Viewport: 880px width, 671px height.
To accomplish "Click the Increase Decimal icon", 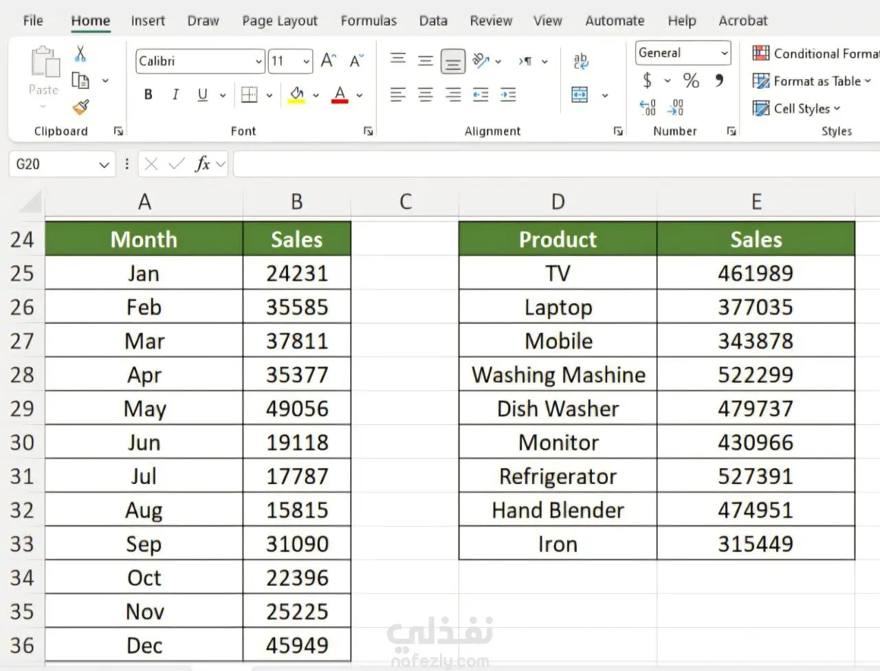I will coord(648,107).
